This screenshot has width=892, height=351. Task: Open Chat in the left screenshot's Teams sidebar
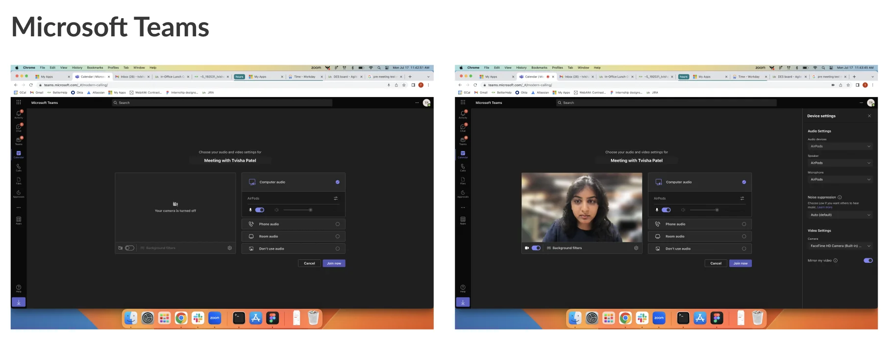tap(19, 127)
